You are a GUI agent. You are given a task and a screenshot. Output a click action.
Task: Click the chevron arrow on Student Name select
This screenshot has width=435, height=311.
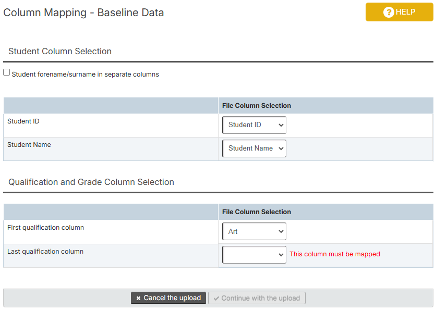click(x=281, y=148)
